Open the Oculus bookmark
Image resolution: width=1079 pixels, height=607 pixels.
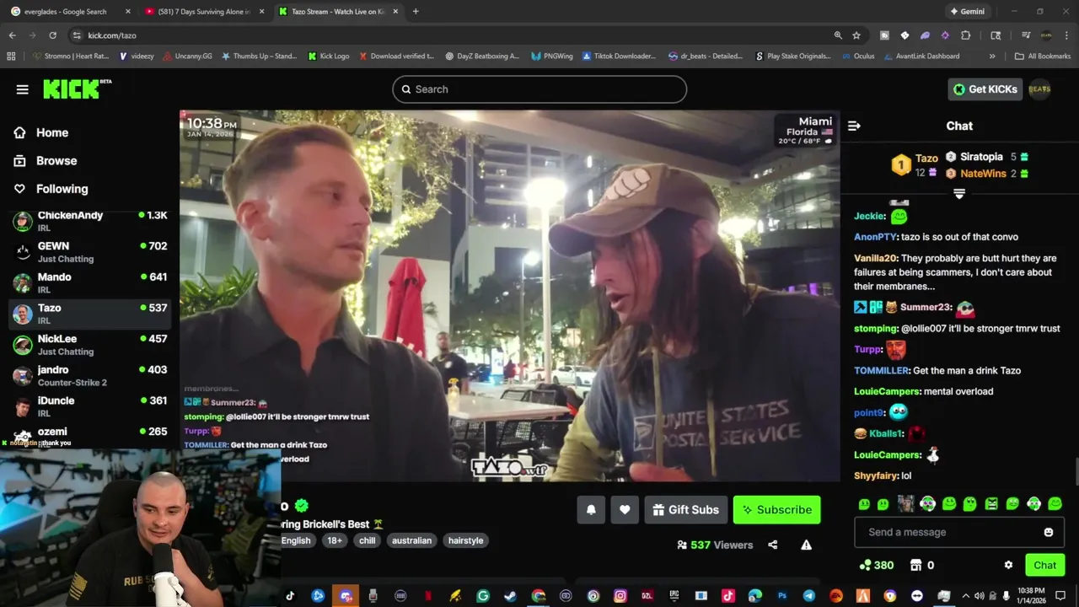click(857, 56)
